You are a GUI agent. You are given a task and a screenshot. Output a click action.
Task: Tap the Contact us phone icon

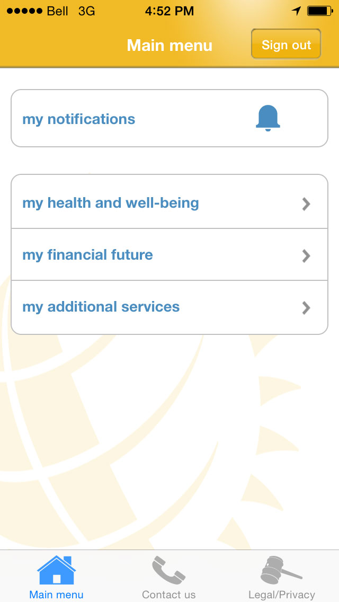[x=168, y=568]
